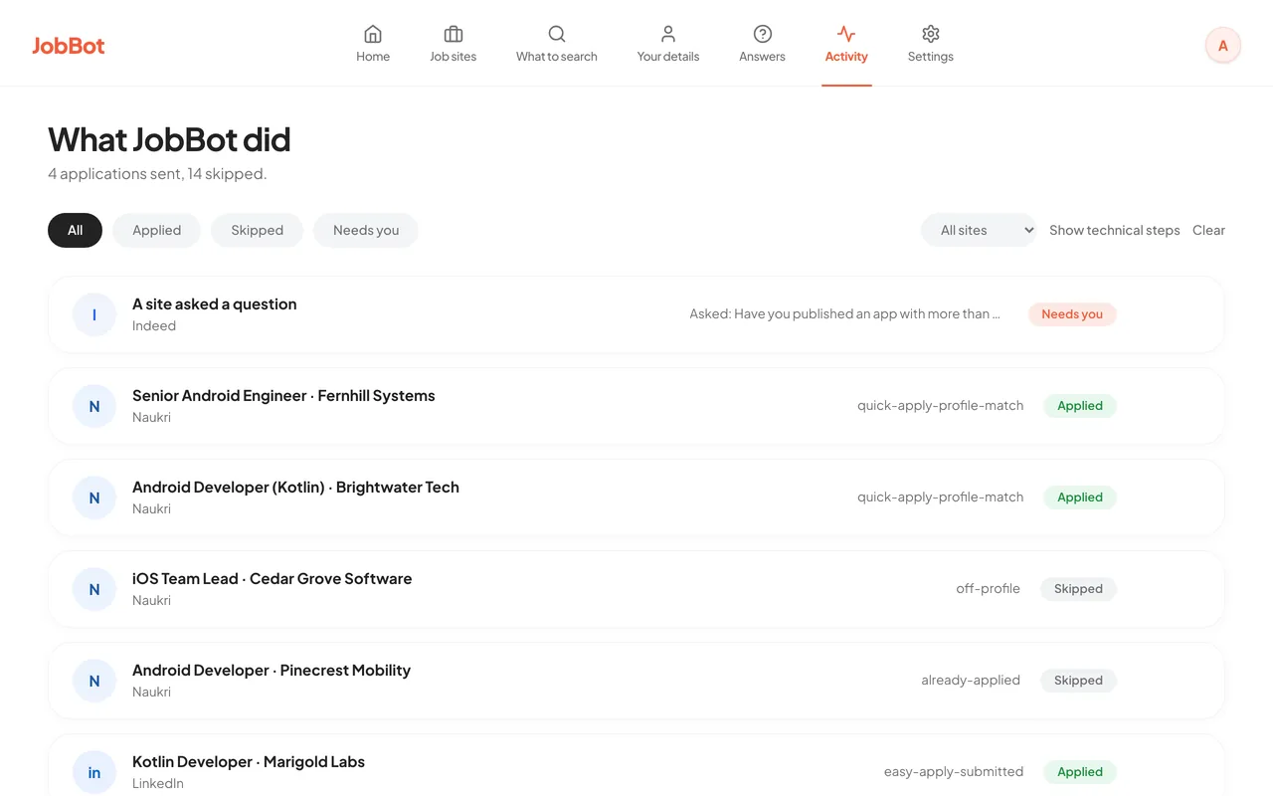The height and width of the screenshot is (796, 1273).
Task: Click the Job sites briefcase icon
Action: click(454, 34)
